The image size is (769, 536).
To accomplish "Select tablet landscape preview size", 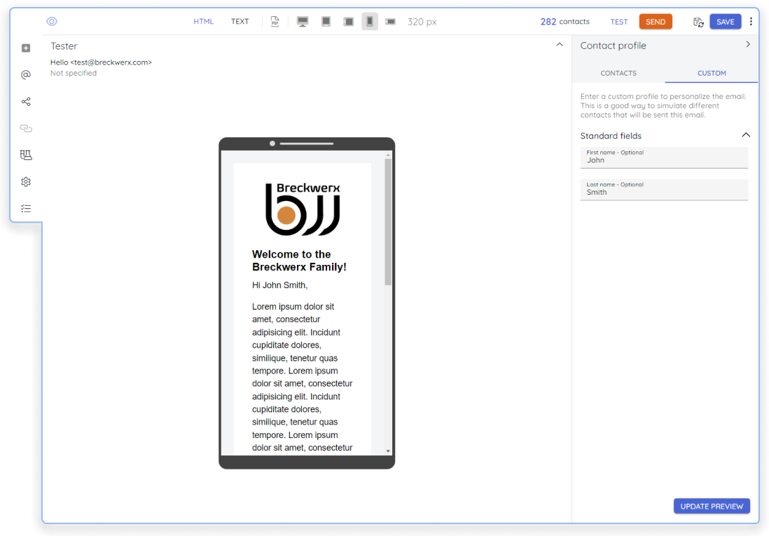I will coord(348,22).
